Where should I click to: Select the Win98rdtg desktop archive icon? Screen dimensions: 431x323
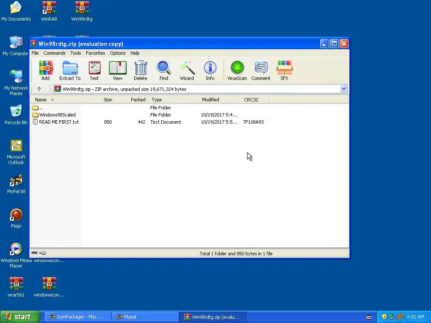[82, 11]
